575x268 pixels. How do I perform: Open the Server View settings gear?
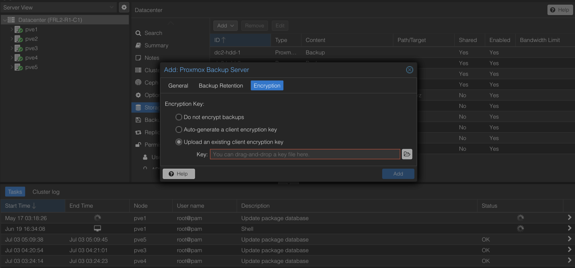[124, 7]
